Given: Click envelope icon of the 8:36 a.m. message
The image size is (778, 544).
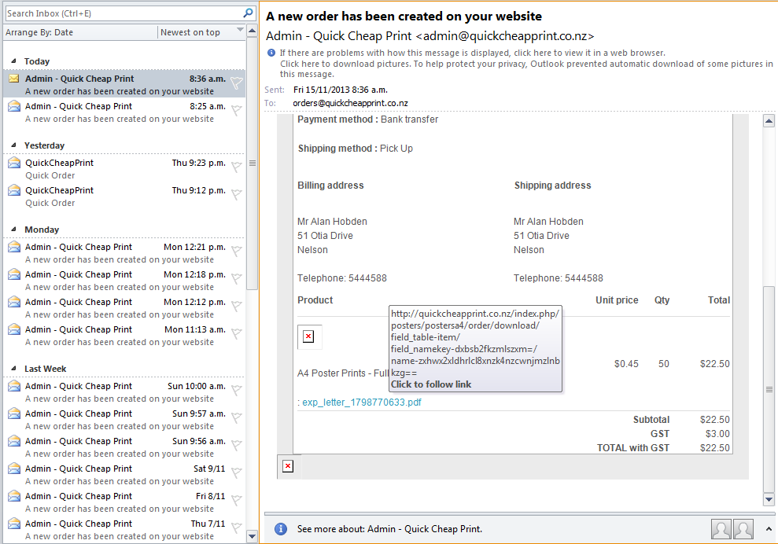Looking at the screenshot, I should click(x=14, y=79).
